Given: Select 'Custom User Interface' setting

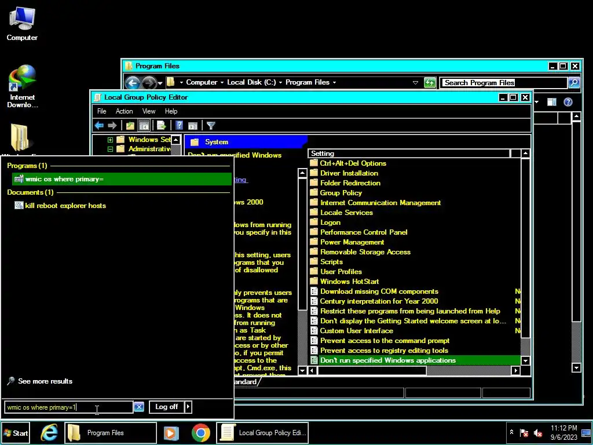Looking at the screenshot, I should 352,331.
